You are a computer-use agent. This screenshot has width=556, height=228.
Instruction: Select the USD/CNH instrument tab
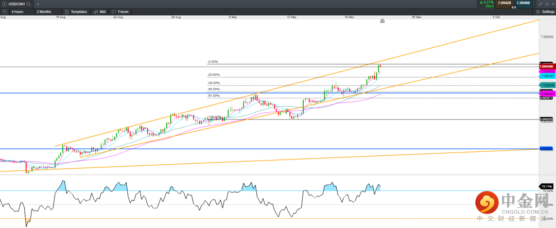[x=16, y=4]
